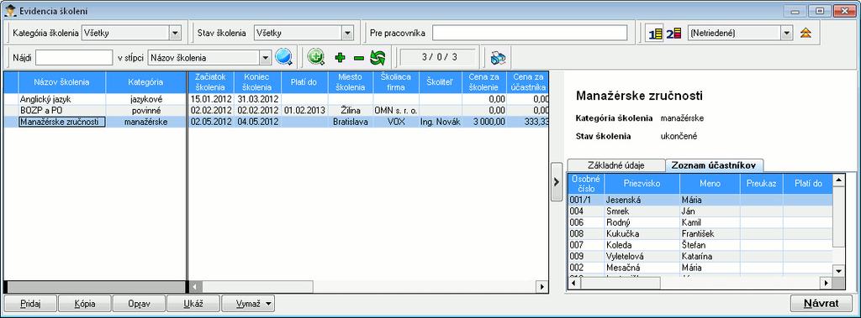Click the 3 000,00 price cell
This screenshot has height=318, width=861.
click(x=483, y=122)
